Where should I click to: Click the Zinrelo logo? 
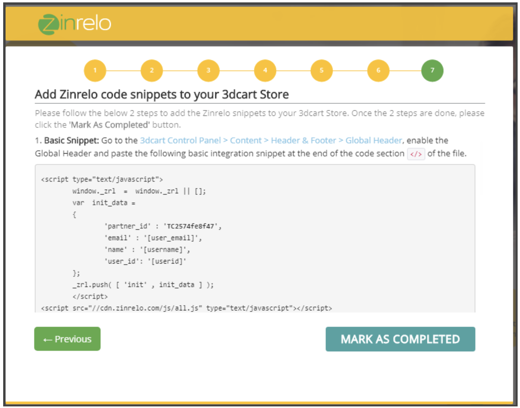click(74, 24)
